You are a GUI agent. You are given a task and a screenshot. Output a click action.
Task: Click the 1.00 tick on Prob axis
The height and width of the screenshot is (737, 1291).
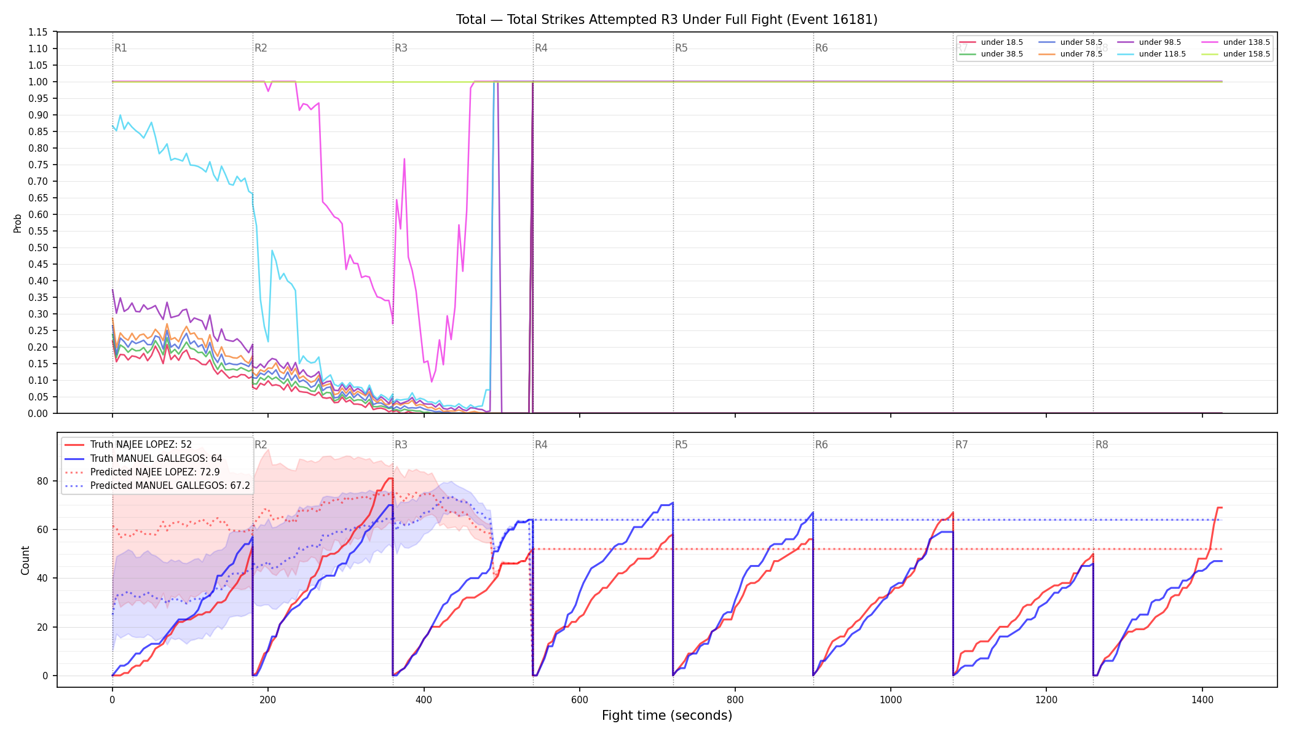(x=38, y=82)
